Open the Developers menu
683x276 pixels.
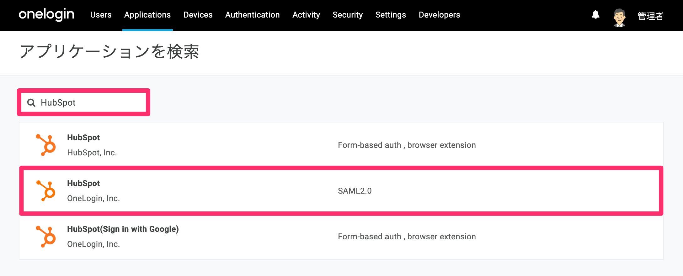click(x=439, y=15)
